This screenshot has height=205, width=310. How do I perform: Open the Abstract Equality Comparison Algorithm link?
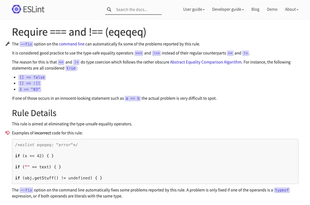coord(206,62)
